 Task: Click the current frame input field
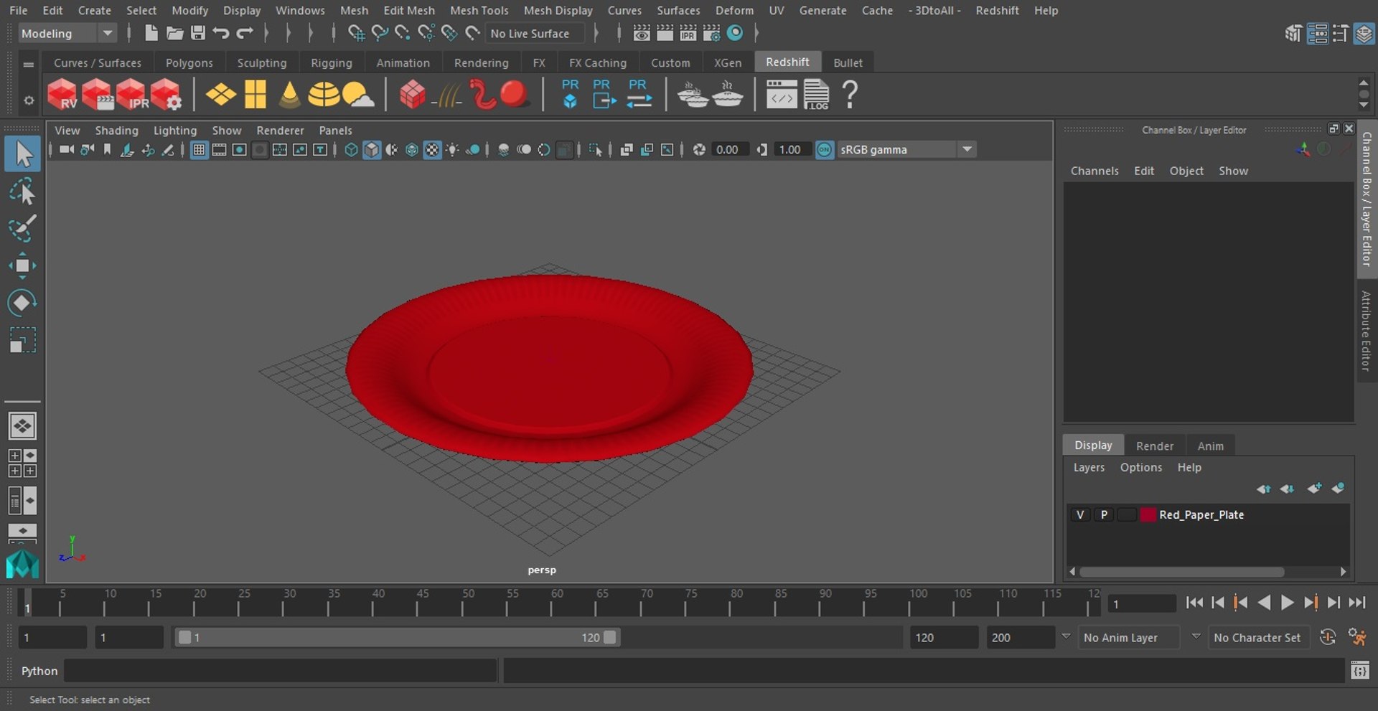click(x=1141, y=604)
